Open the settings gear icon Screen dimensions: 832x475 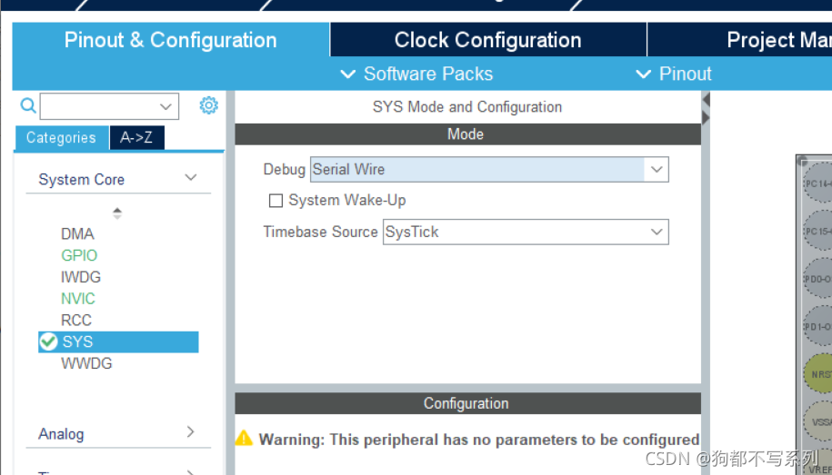[209, 105]
